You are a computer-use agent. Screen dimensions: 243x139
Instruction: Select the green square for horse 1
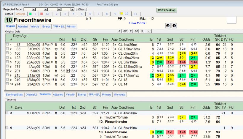point(30,14)
